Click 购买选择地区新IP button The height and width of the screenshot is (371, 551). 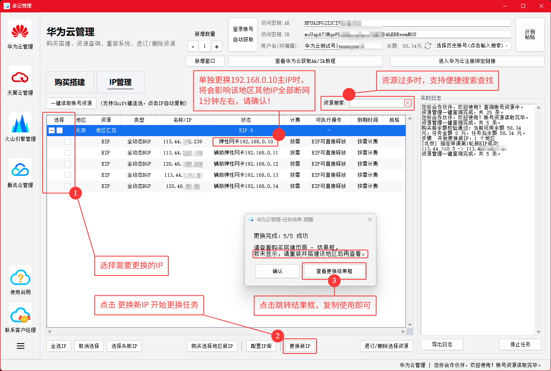click(x=212, y=346)
